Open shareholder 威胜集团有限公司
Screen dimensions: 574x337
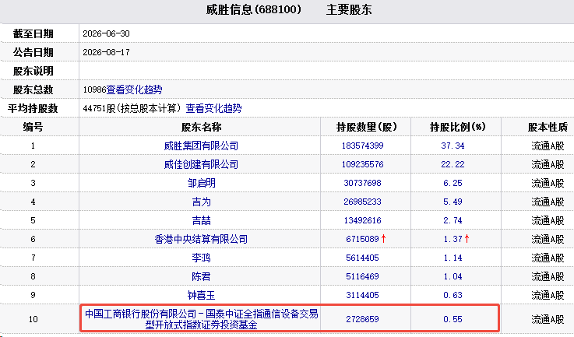pos(201,146)
